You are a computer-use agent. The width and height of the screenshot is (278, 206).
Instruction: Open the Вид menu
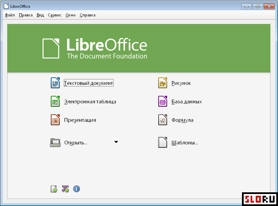point(40,15)
